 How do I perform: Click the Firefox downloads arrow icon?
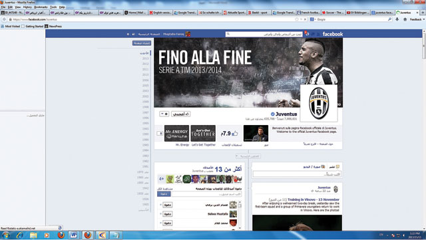(x=397, y=19)
